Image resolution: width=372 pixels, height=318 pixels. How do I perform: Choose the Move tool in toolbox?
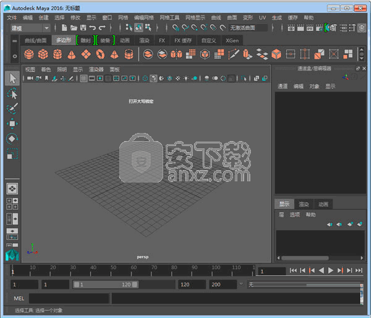[12, 124]
